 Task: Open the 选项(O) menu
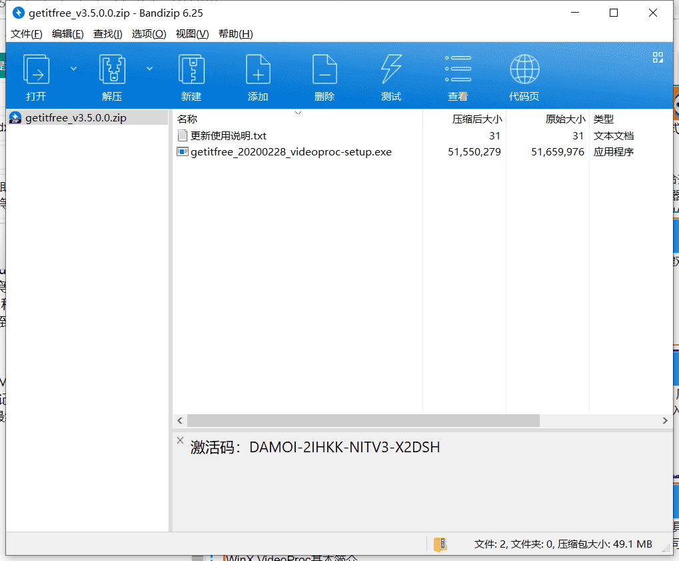coord(149,34)
